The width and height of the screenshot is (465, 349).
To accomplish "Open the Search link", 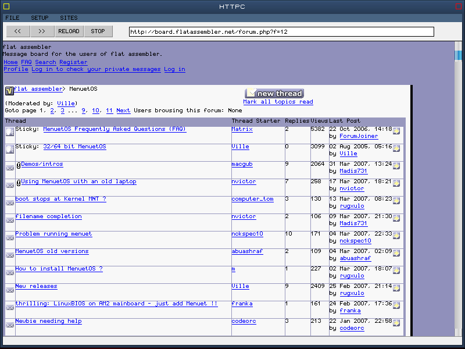I will (45, 62).
